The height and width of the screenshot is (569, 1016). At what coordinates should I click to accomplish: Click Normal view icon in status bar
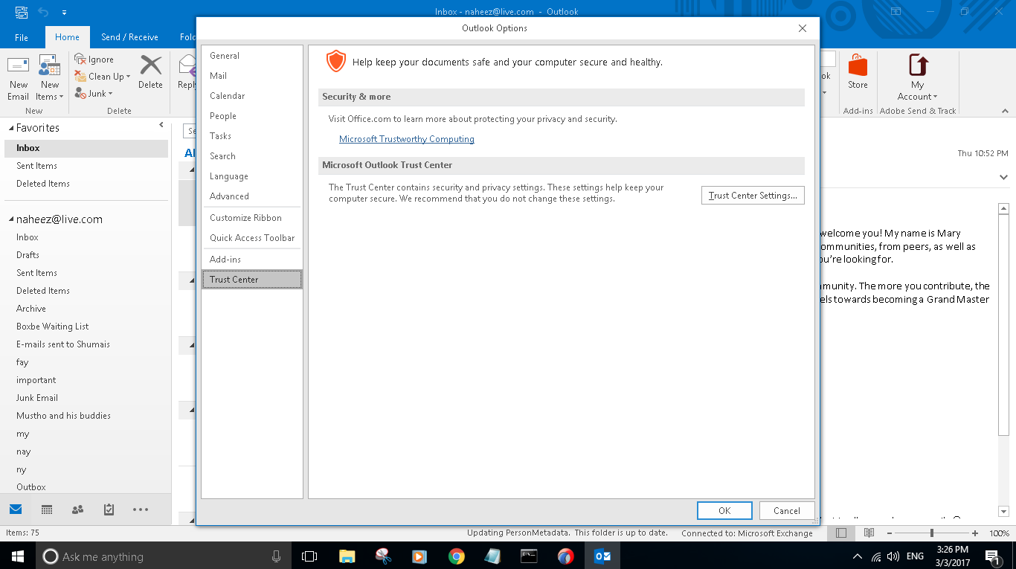point(841,533)
